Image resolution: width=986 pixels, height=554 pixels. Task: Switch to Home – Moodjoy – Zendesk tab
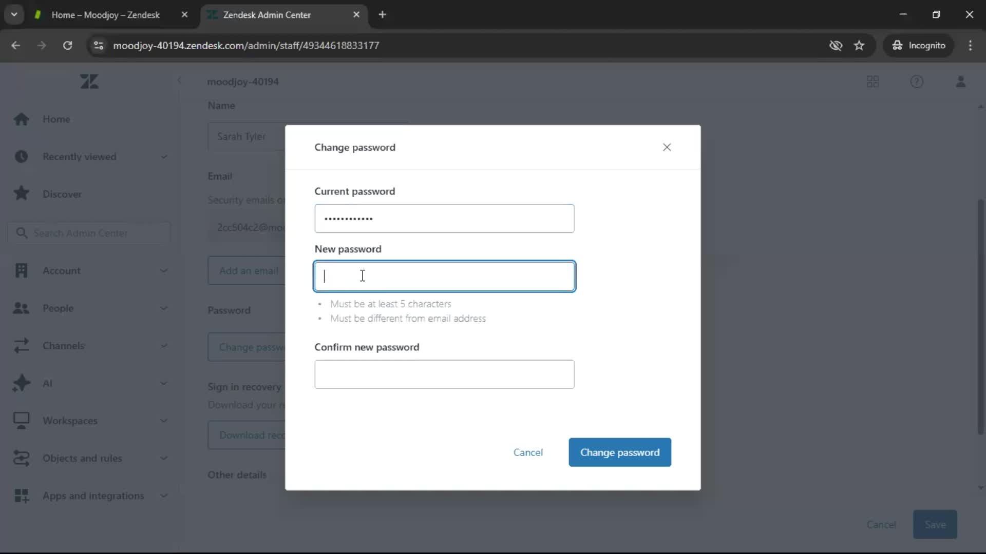pyautogui.click(x=105, y=15)
